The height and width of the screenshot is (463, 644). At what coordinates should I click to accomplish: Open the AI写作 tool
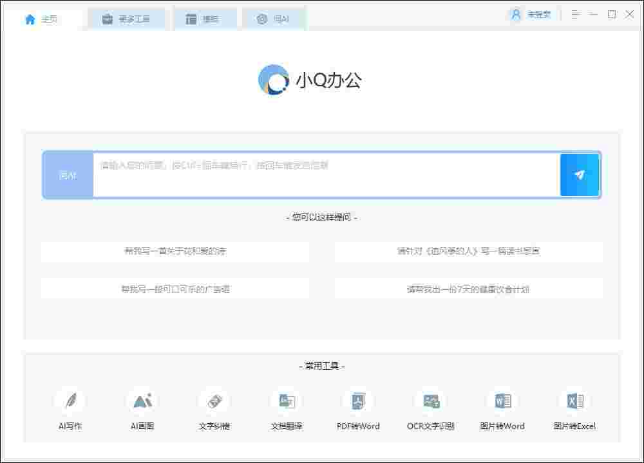point(70,408)
